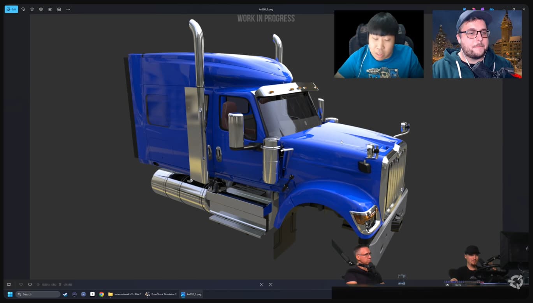Screen dimensions: 533x303
Task: Switch to Euro Truck Simulator 2 window
Action: pyautogui.click(x=161, y=294)
